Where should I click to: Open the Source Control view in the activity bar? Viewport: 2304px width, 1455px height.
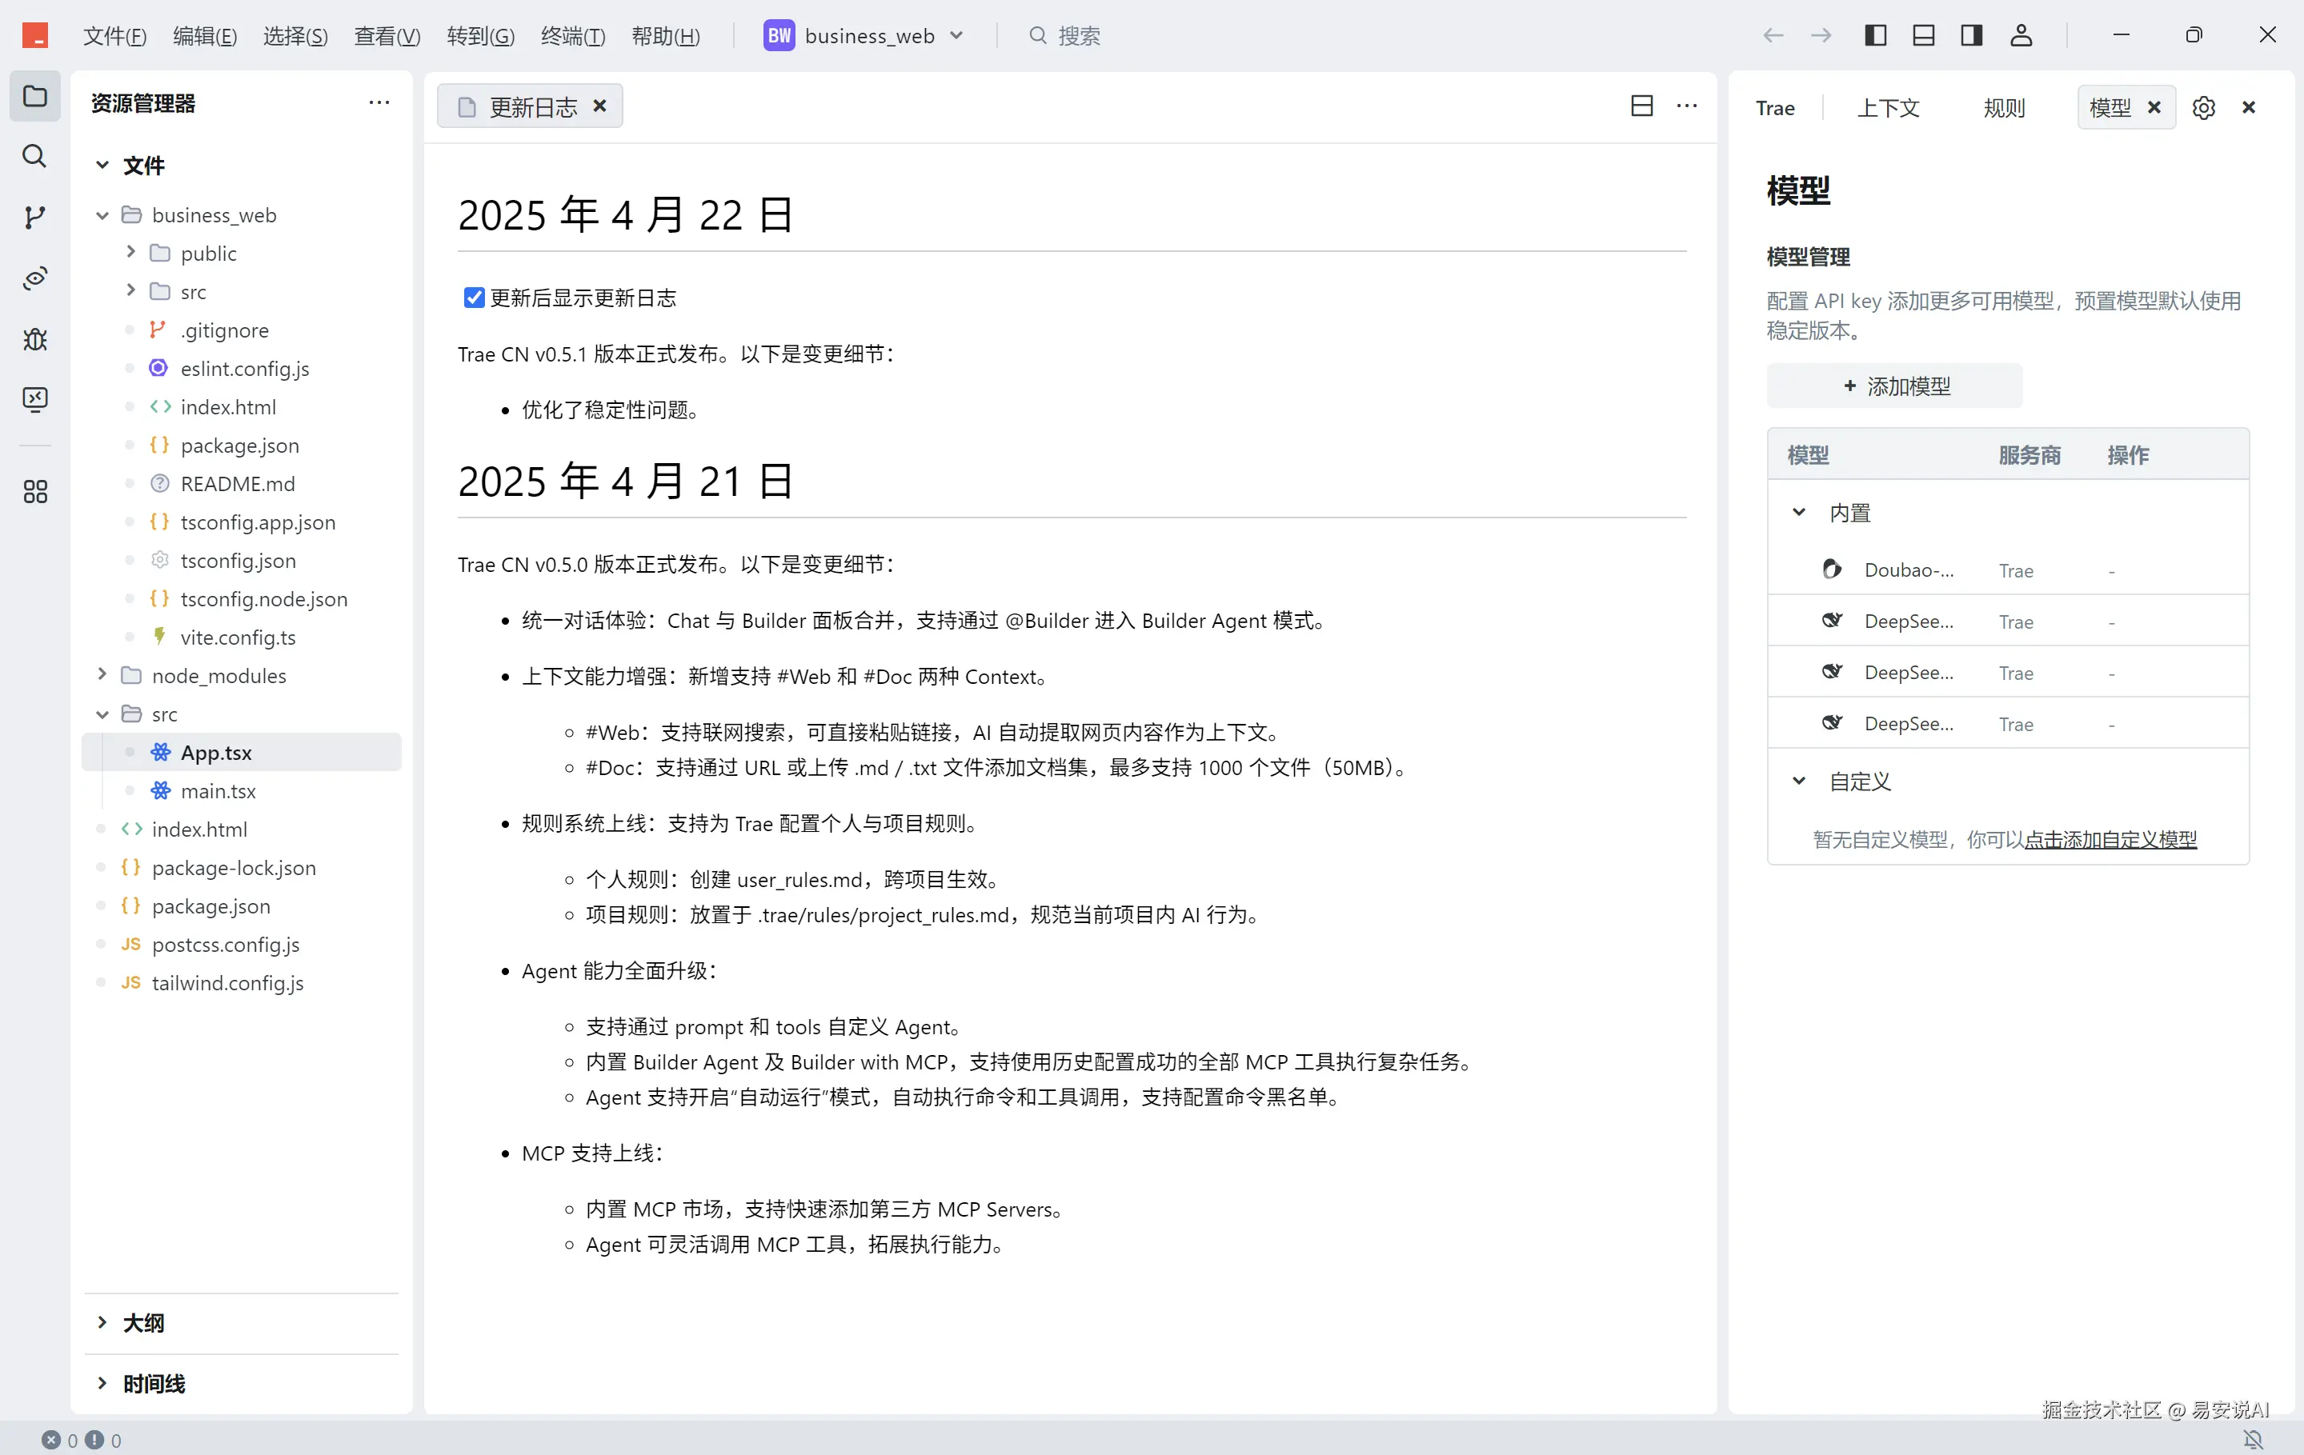[34, 217]
